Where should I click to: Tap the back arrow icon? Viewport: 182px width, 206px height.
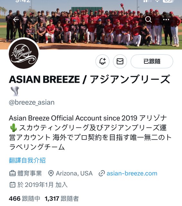click(x=16, y=20)
